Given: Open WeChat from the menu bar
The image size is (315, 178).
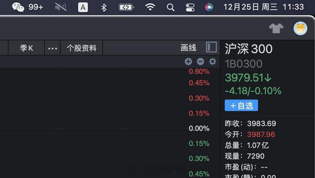Looking at the screenshot, I should tap(18, 7).
